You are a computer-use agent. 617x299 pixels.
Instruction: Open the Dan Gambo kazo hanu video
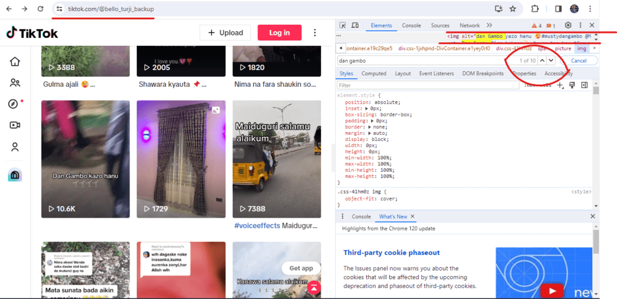pyautogui.click(x=86, y=159)
